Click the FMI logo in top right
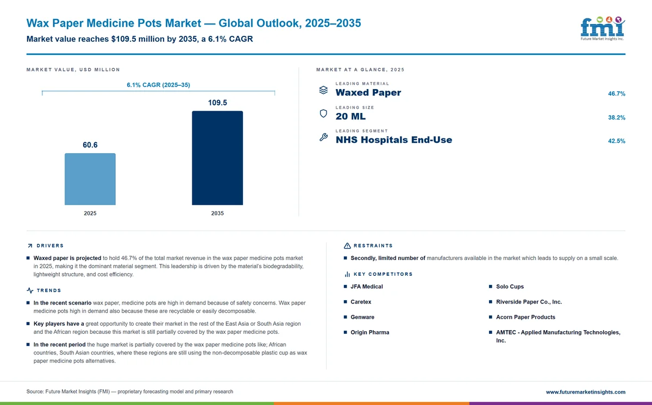 pos(602,28)
